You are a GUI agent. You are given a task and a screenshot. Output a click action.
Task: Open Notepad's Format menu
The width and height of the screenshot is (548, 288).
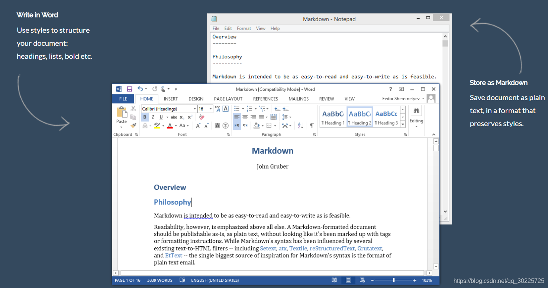(244, 28)
